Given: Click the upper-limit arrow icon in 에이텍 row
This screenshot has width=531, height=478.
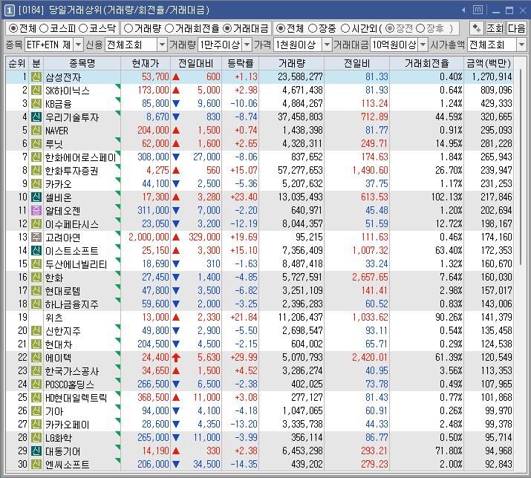Looking at the screenshot, I should pyautogui.click(x=176, y=358).
